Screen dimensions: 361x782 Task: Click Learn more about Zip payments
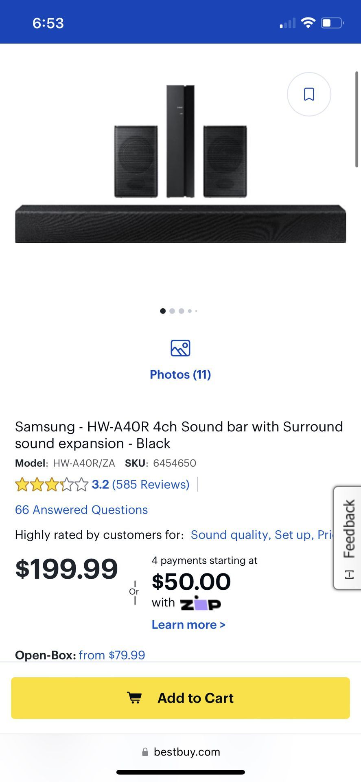coord(188,625)
